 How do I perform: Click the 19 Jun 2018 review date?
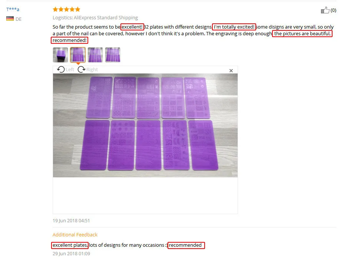(71, 220)
